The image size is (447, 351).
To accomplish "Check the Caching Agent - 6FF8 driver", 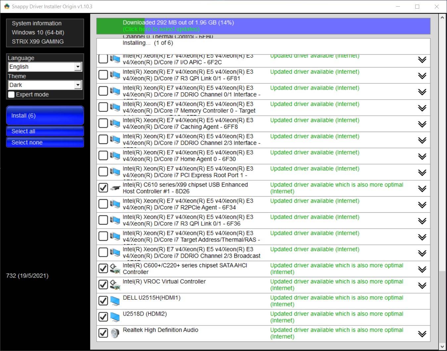I will point(103,123).
